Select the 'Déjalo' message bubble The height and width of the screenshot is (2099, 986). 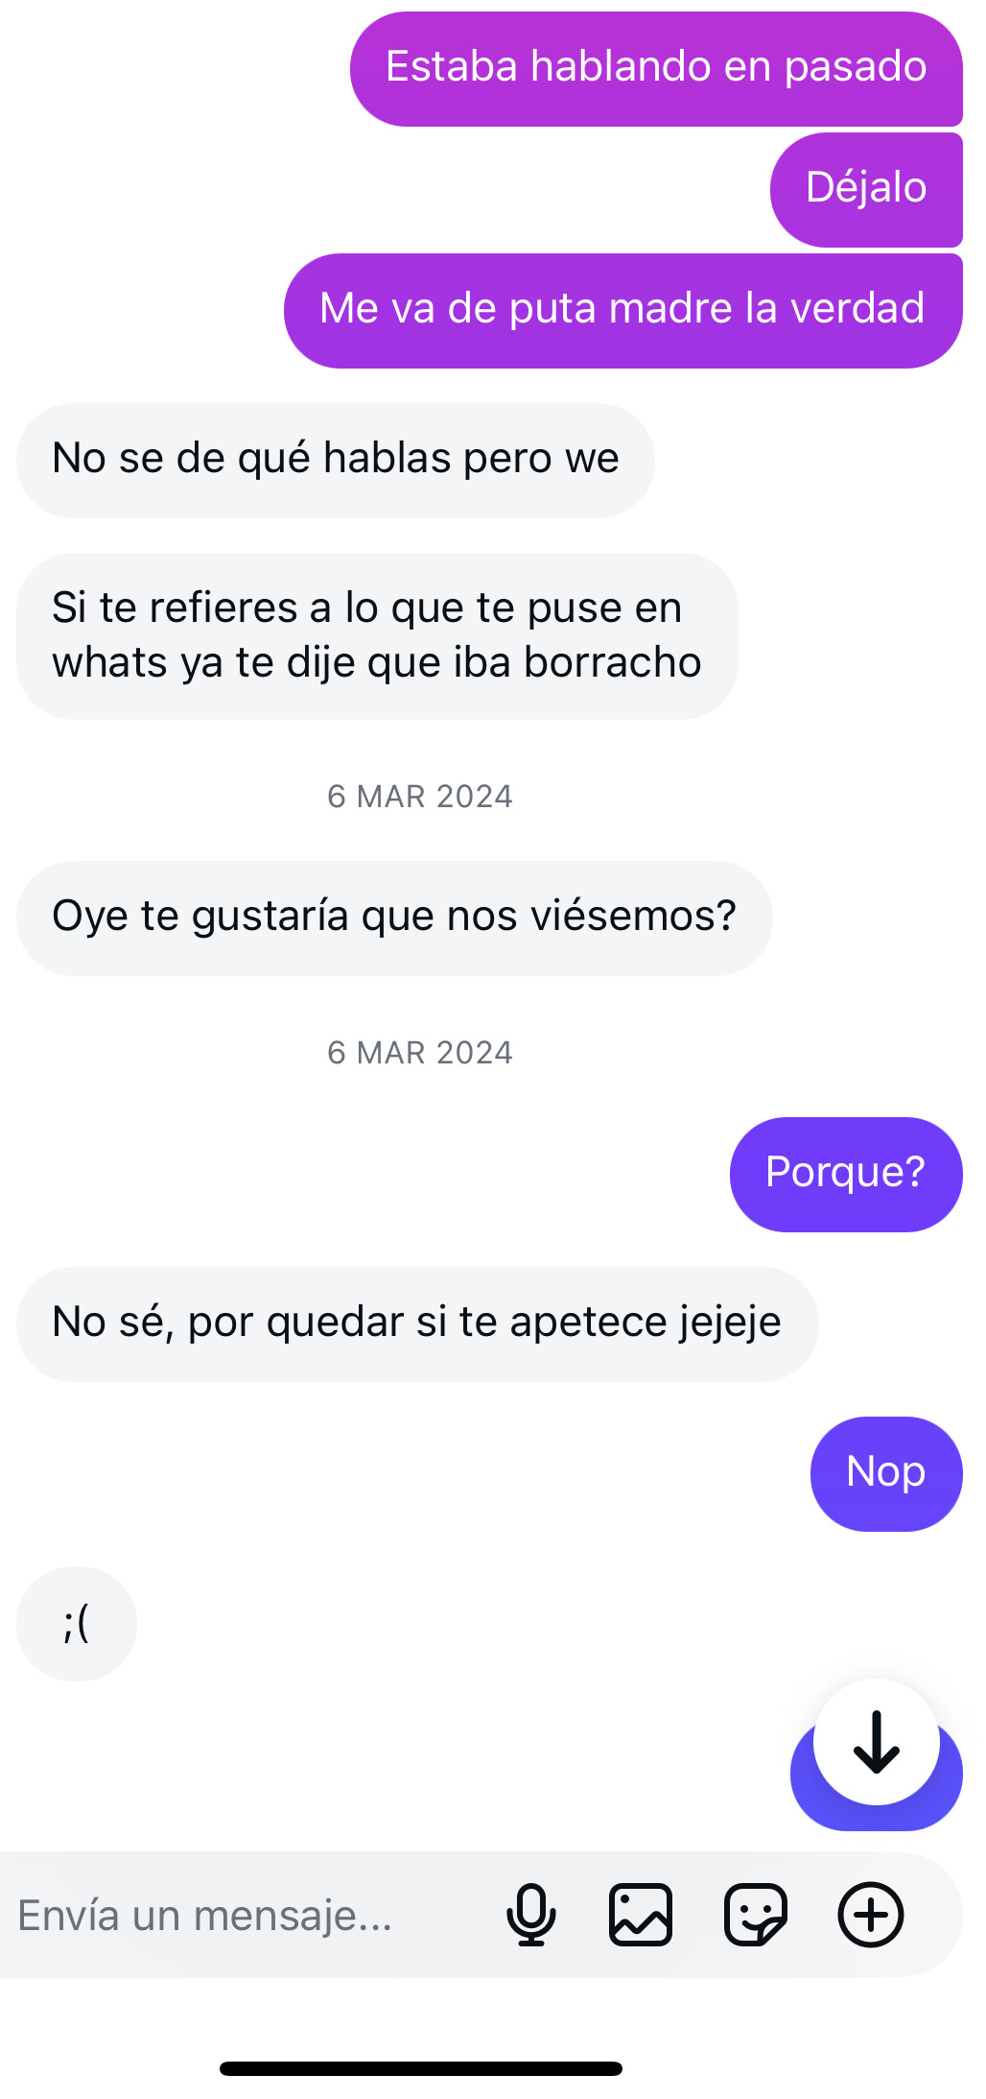pos(866,189)
